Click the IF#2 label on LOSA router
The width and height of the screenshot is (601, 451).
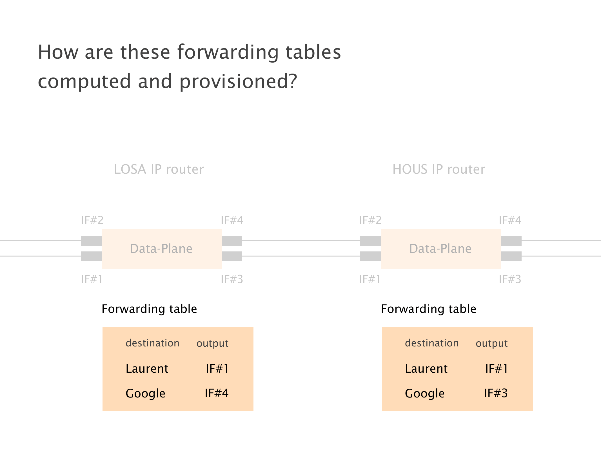pyautogui.click(x=92, y=220)
